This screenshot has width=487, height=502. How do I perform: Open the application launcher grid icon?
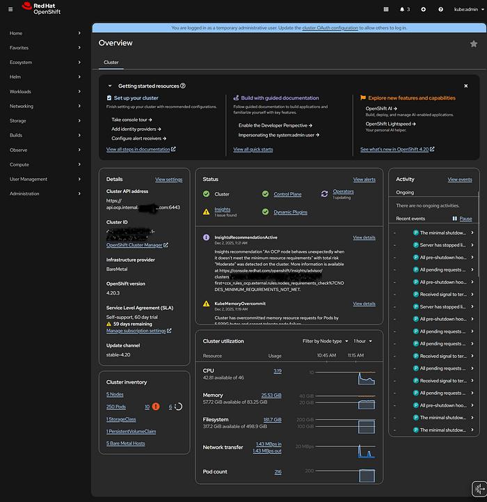click(x=387, y=10)
